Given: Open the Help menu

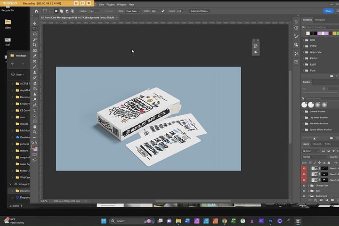Looking at the screenshot, I should [131, 5].
